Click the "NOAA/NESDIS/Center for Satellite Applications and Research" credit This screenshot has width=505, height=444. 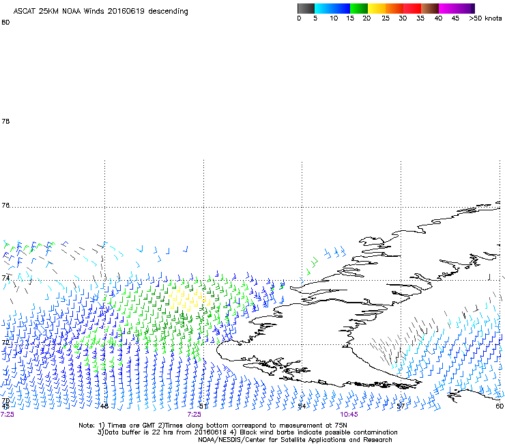[295, 440]
